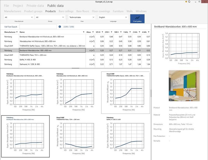Change the Language dropdown from English
This screenshot has height=160, width=208.
pyautogui.click(x=113, y=17)
